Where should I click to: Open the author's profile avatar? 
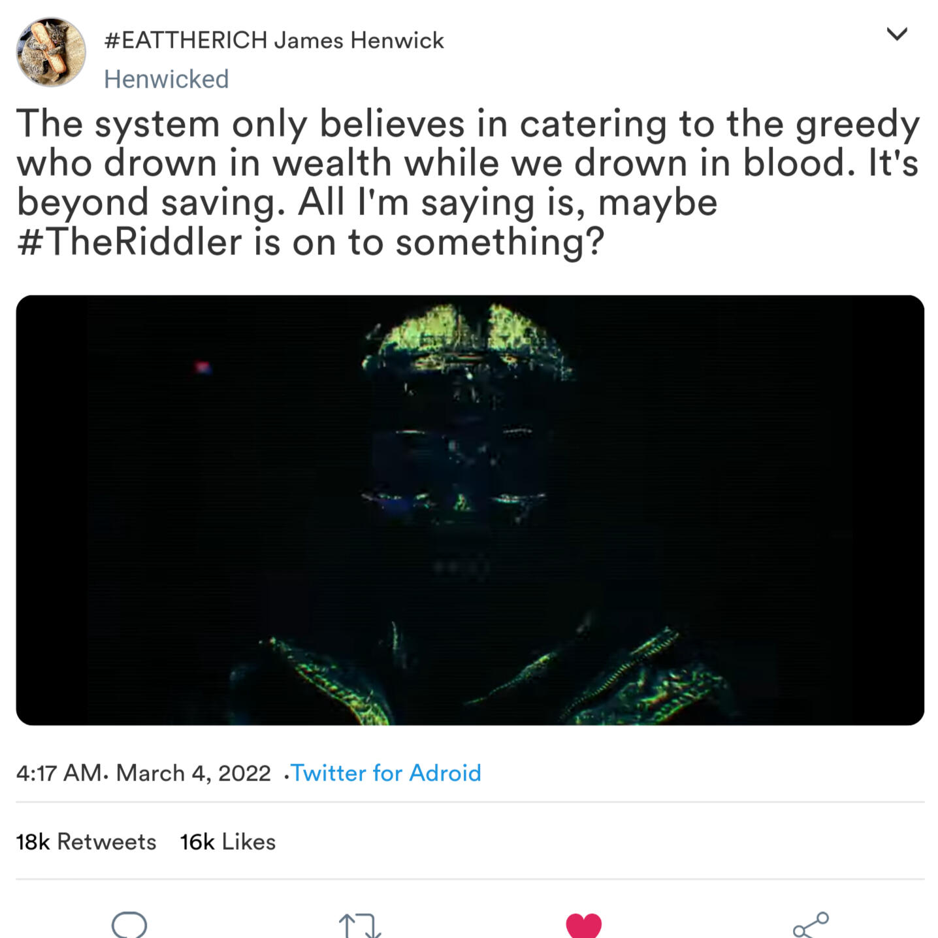(x=51, y=52)
